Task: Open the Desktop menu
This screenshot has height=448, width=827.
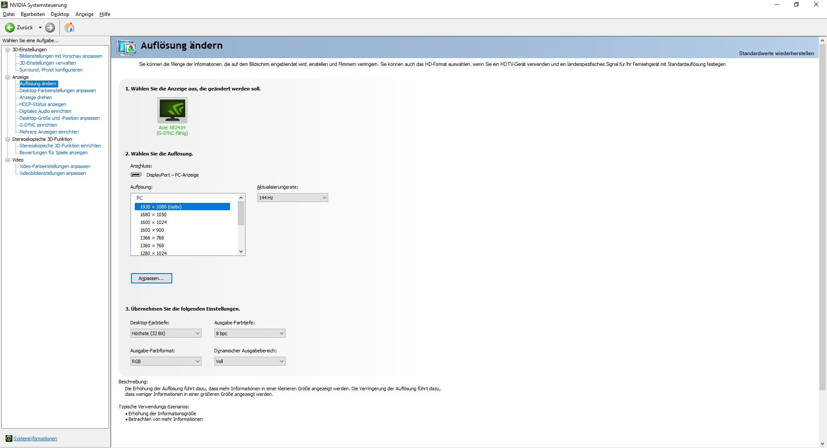Action: (x=60, y=14)
